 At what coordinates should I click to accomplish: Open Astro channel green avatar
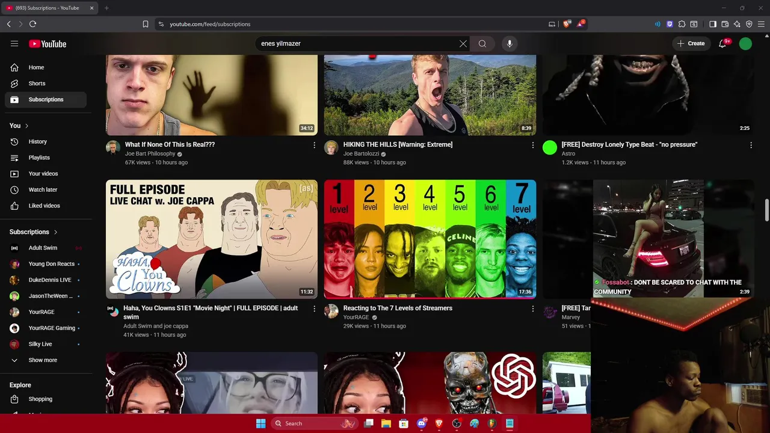[550, 147]
